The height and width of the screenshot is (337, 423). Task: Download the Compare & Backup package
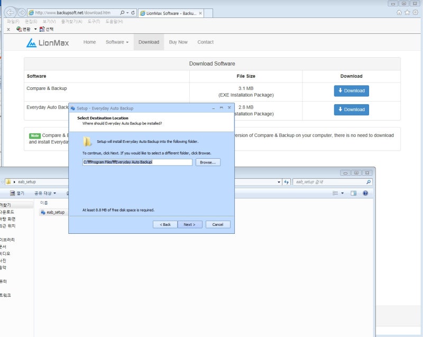pos(351,91)
